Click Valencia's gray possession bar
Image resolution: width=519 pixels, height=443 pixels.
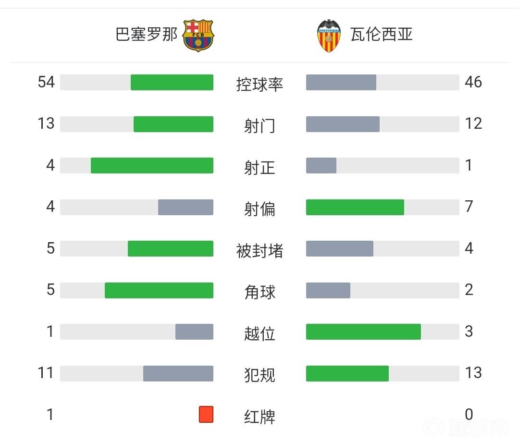coord(341,82)
